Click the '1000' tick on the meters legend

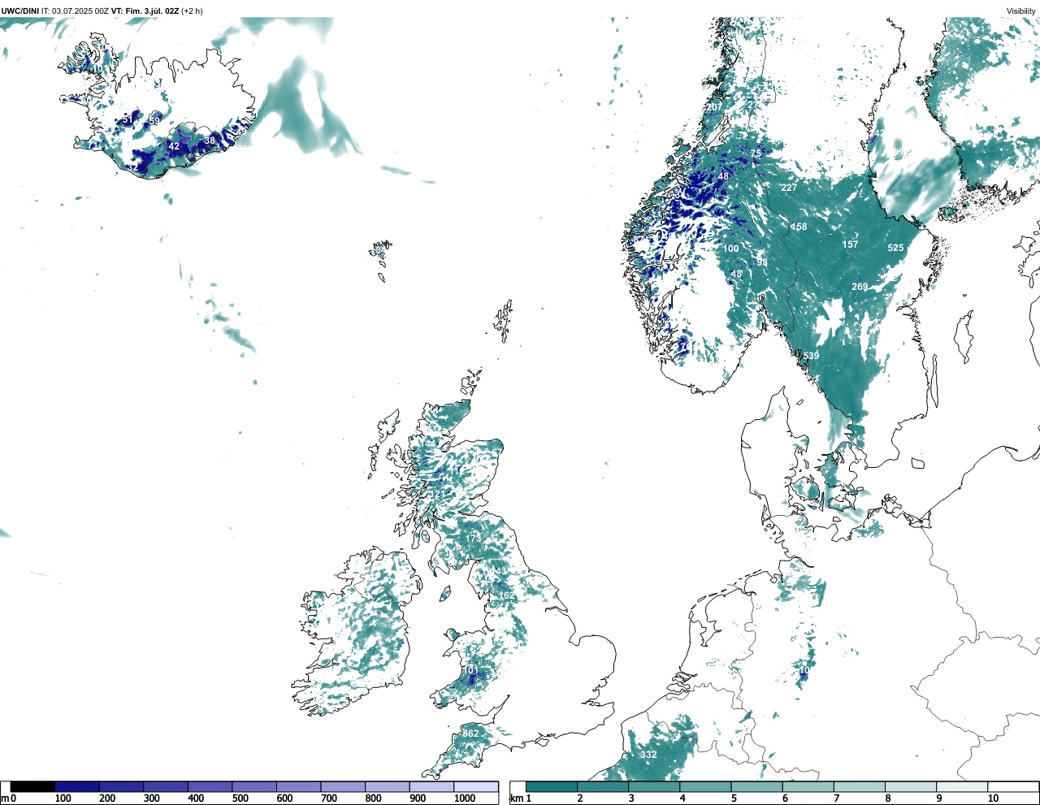pos(465,799)
